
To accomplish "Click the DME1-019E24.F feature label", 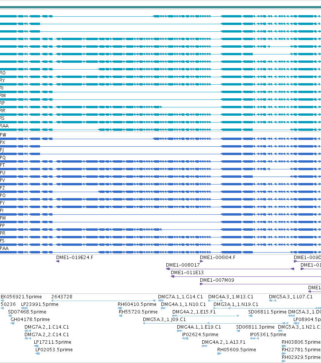I will pyautogui.click(x=75, y=258).
